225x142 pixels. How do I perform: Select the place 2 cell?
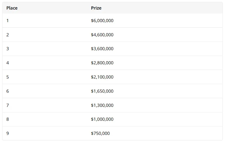tap(8, 35)
